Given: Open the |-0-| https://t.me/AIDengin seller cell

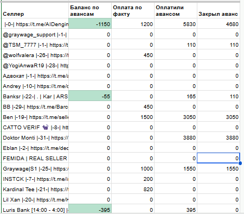Looking at the screenshot, I should click(x=35, y=23).
